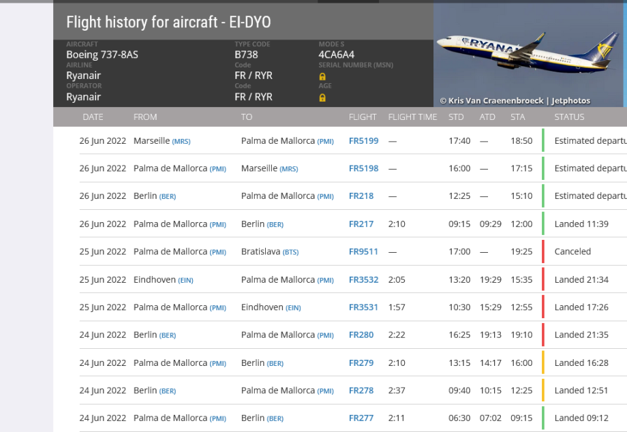Open flight FR5198 link
Viewport: 627px width, 432px height.
pyautogui.click(x=363, y=168)
